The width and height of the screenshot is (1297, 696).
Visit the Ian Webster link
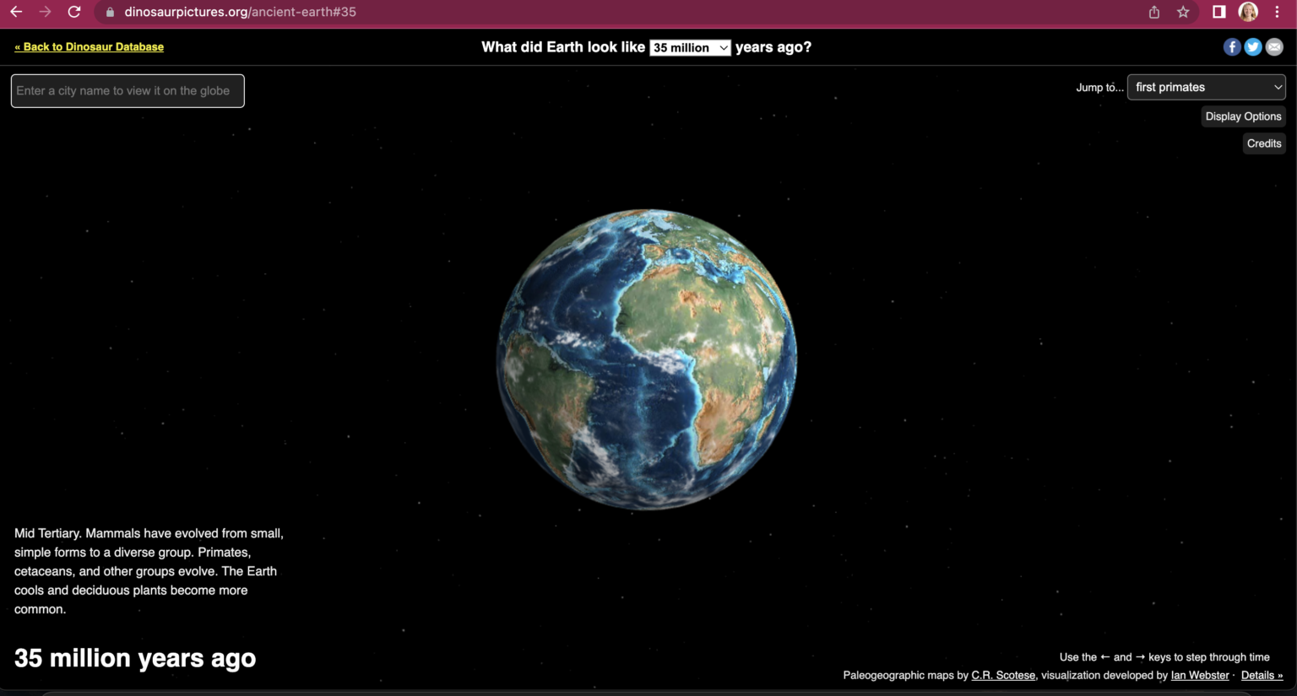[1199, 675]
